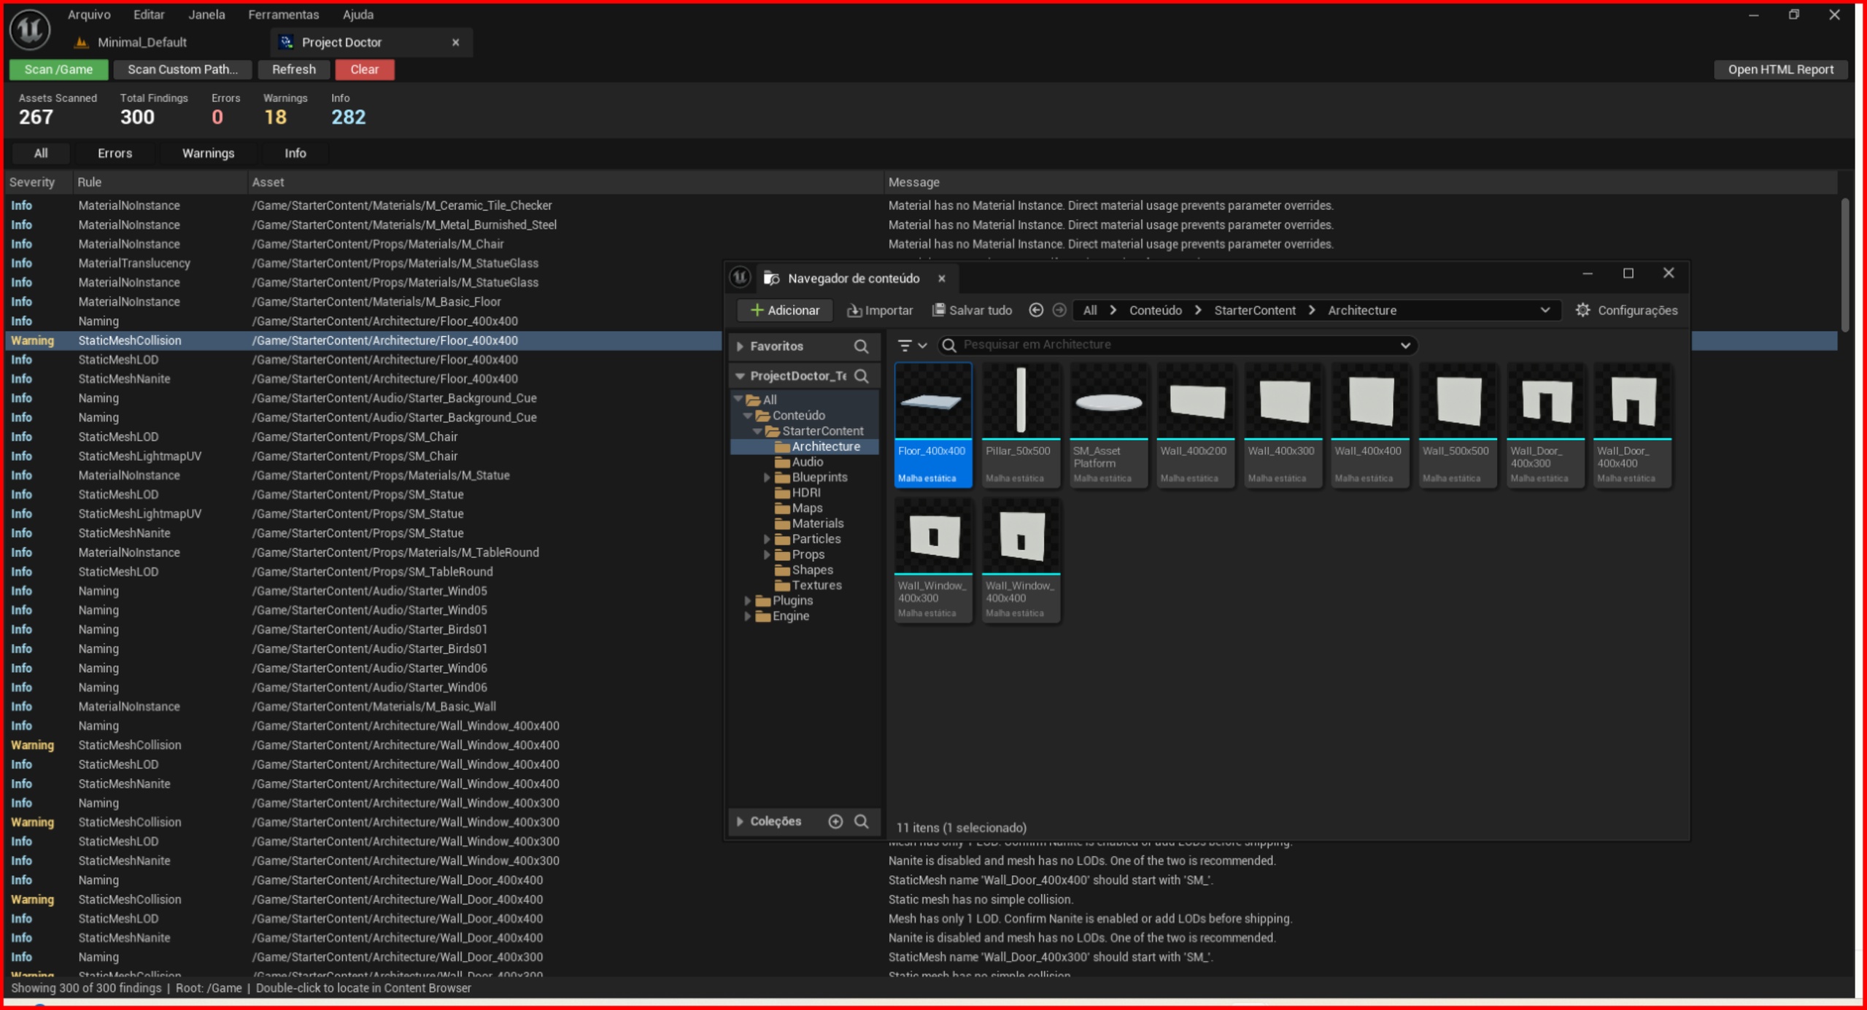The width and height of the screenshot is (1867, 1010).
Task: Click the findings list vertical scrollbar
Action: (1845, 265)
